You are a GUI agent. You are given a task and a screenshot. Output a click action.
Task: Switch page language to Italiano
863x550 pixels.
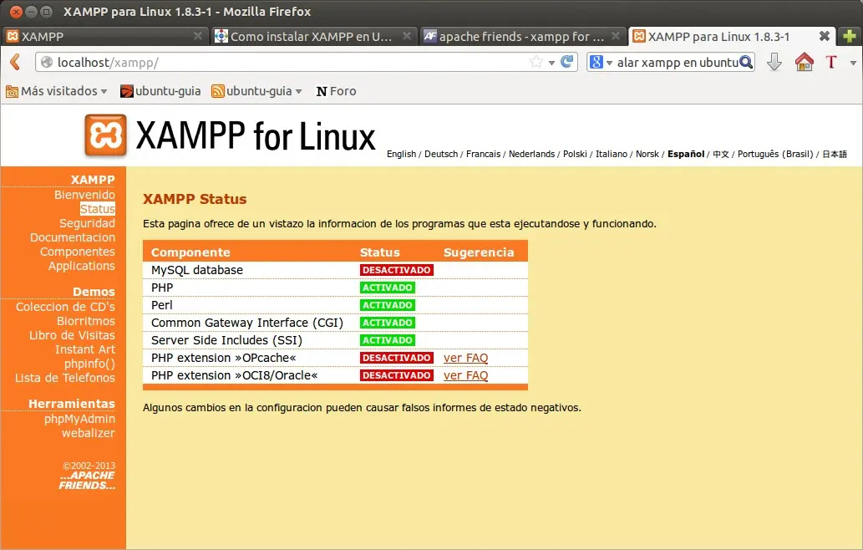pos(612,154)
